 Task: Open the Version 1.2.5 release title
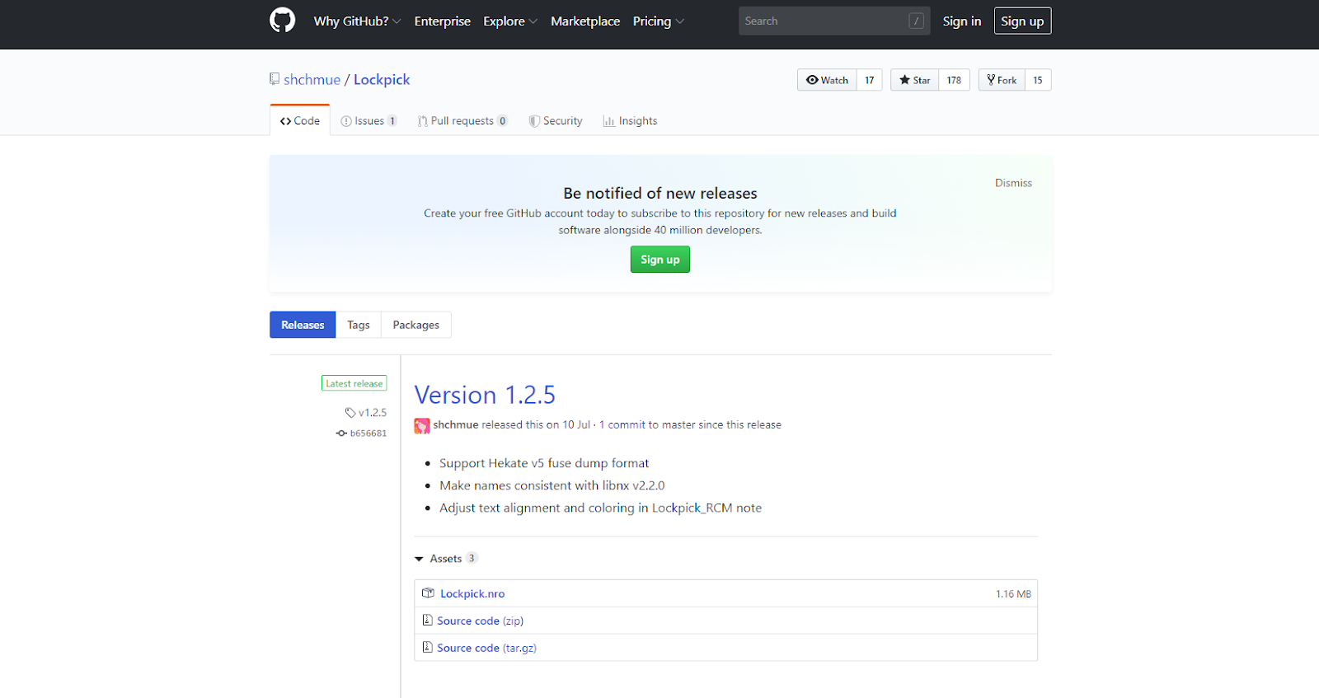(x=485, y=395)
